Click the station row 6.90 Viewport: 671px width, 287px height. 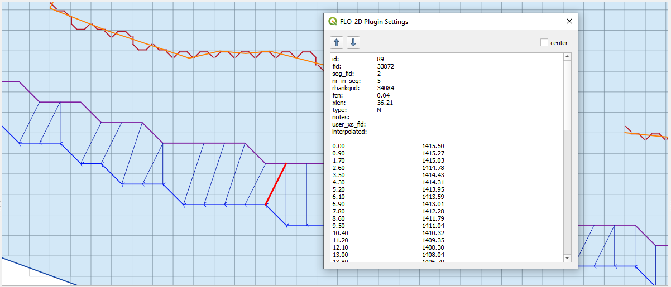click(x=338, y=204)
